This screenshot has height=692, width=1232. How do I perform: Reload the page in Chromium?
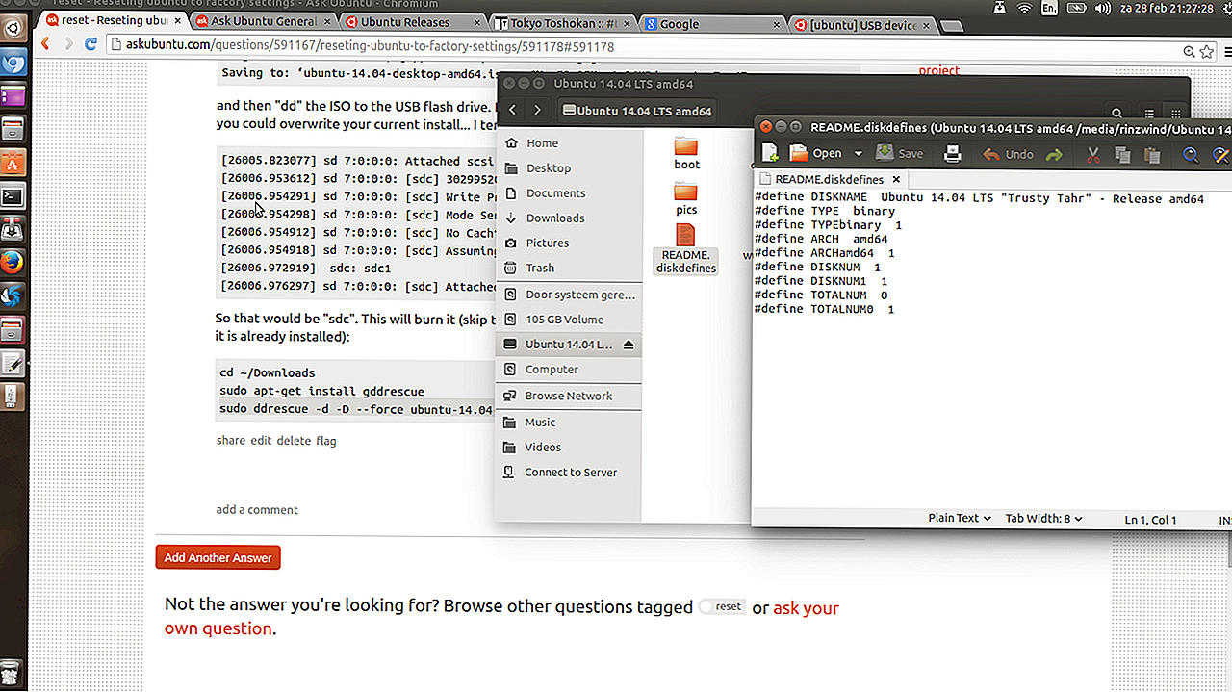pos(91,44)
